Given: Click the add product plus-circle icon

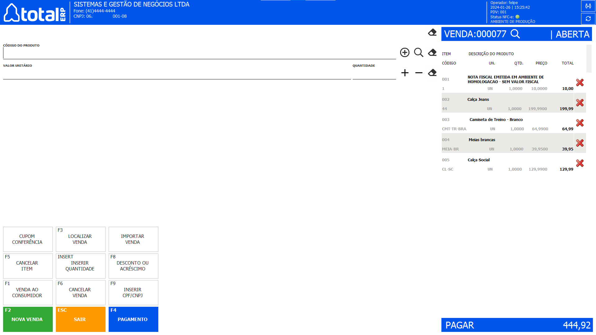Looking at the screenshot, I should coord(404,52).
